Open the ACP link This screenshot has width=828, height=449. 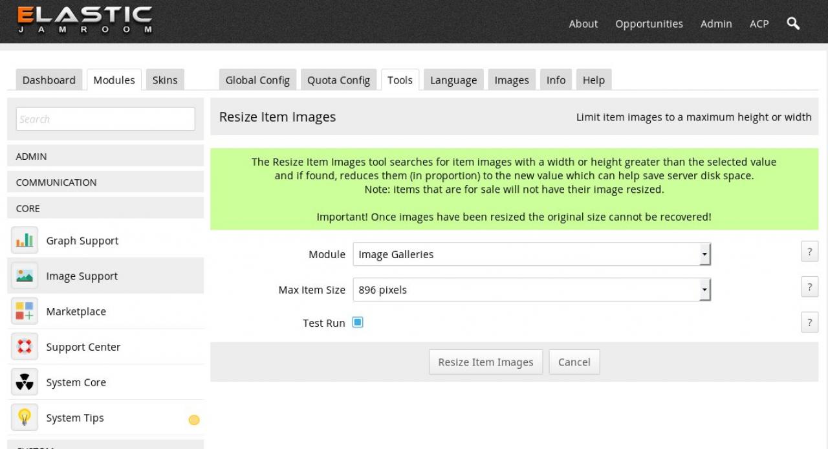(759, 23)
